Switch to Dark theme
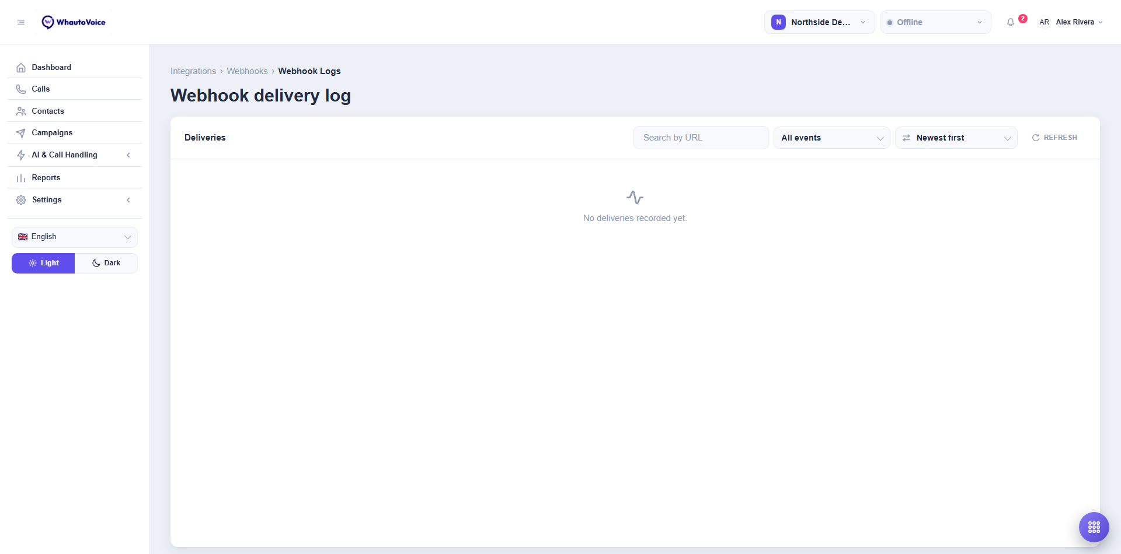 click(106, 263)
